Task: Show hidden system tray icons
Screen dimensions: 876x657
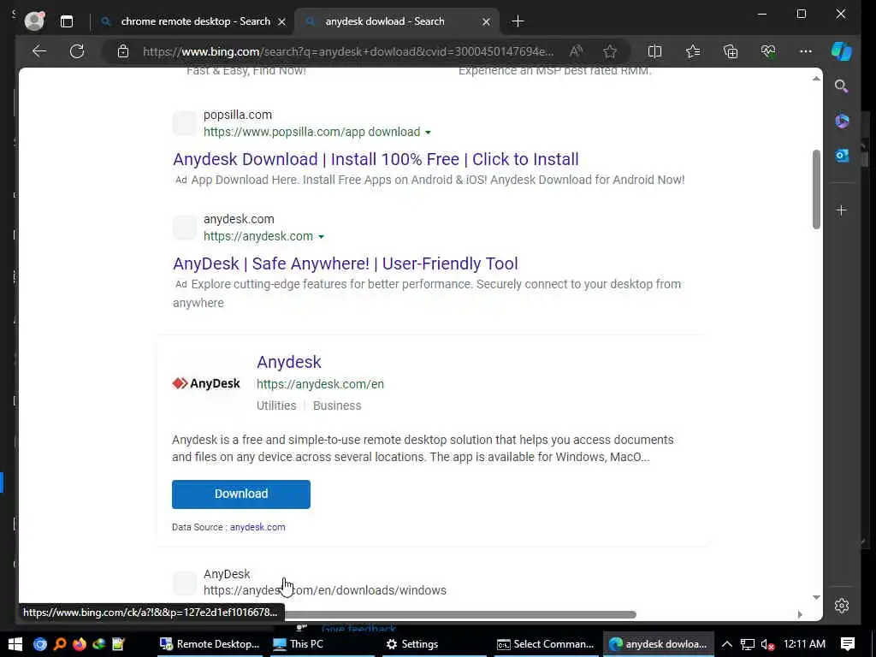Action: point(727,644)
